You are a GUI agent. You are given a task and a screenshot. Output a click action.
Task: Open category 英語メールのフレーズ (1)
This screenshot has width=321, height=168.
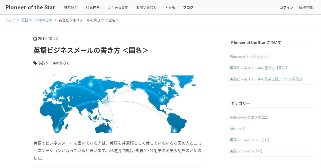(x=249, y=140)
